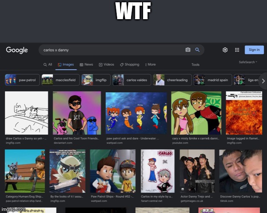Screen dimensions: 267x213
Task: Click paw-patrol-relation-ship.fand... source text
Action: (x=24, y=201)
